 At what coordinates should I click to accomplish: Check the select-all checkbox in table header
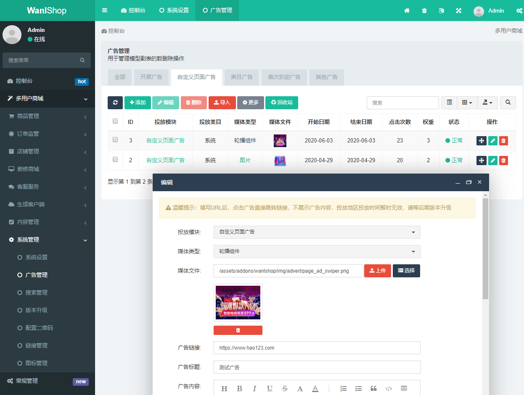[x=115, y=121]
